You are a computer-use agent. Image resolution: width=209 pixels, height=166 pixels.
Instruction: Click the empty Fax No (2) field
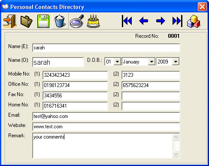[151, 96]
